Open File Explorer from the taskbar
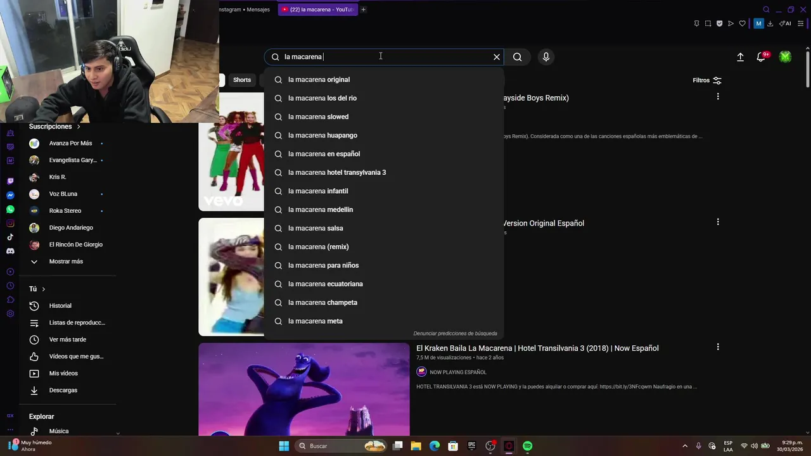The width and height of the screenshot is (811, 456). 416,446
